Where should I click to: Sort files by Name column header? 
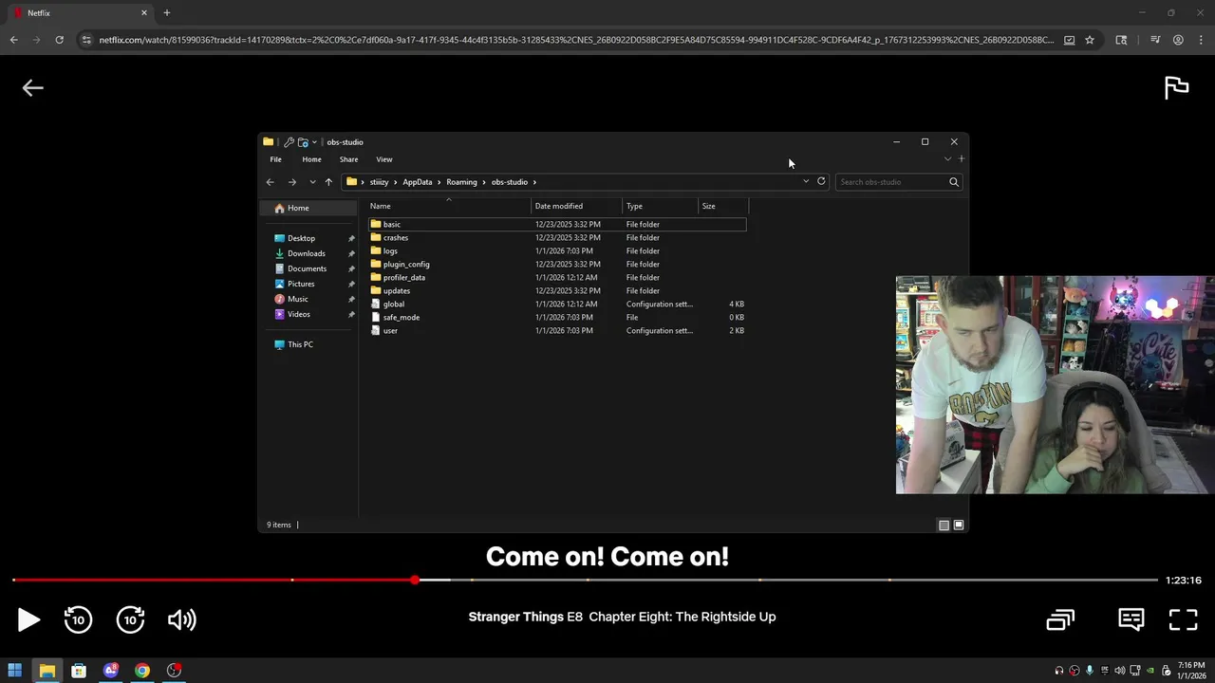click(x=449, y=206)
